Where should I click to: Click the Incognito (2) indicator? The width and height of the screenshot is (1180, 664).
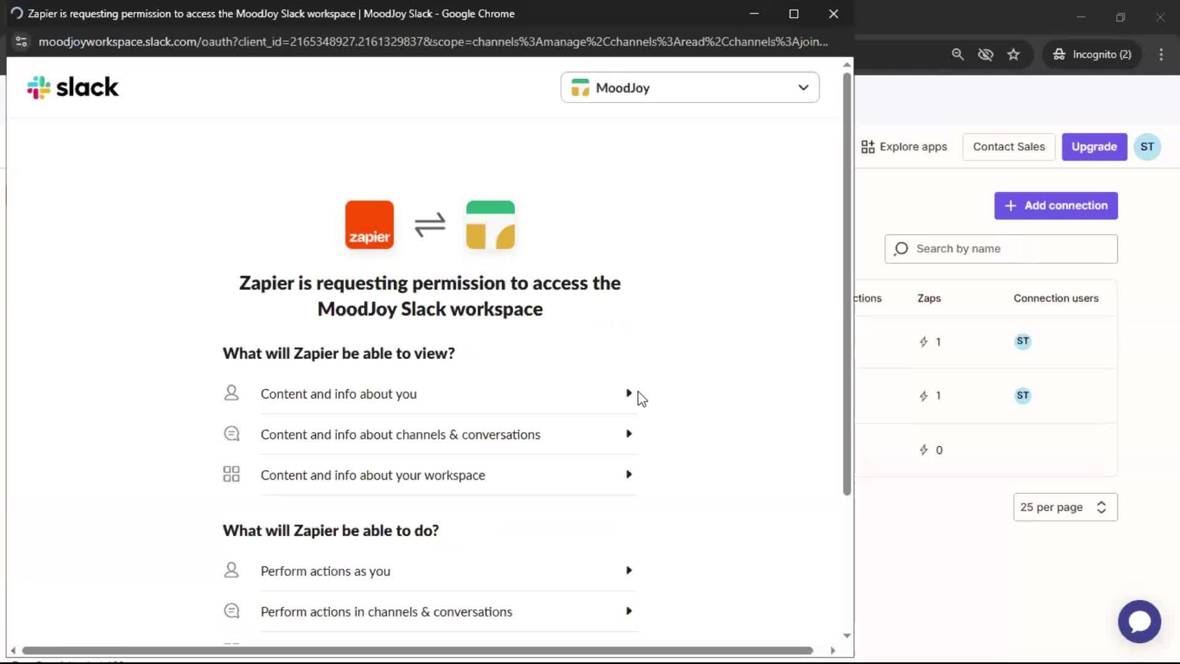tap(1092, 54)
